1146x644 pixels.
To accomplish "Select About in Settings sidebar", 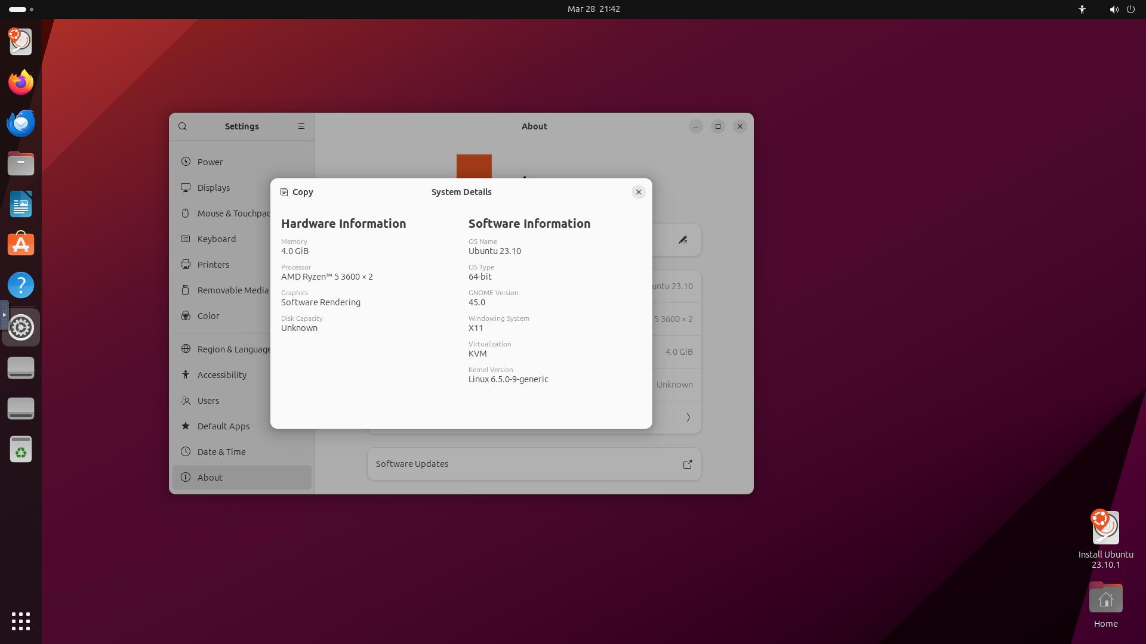I will 242,478.
